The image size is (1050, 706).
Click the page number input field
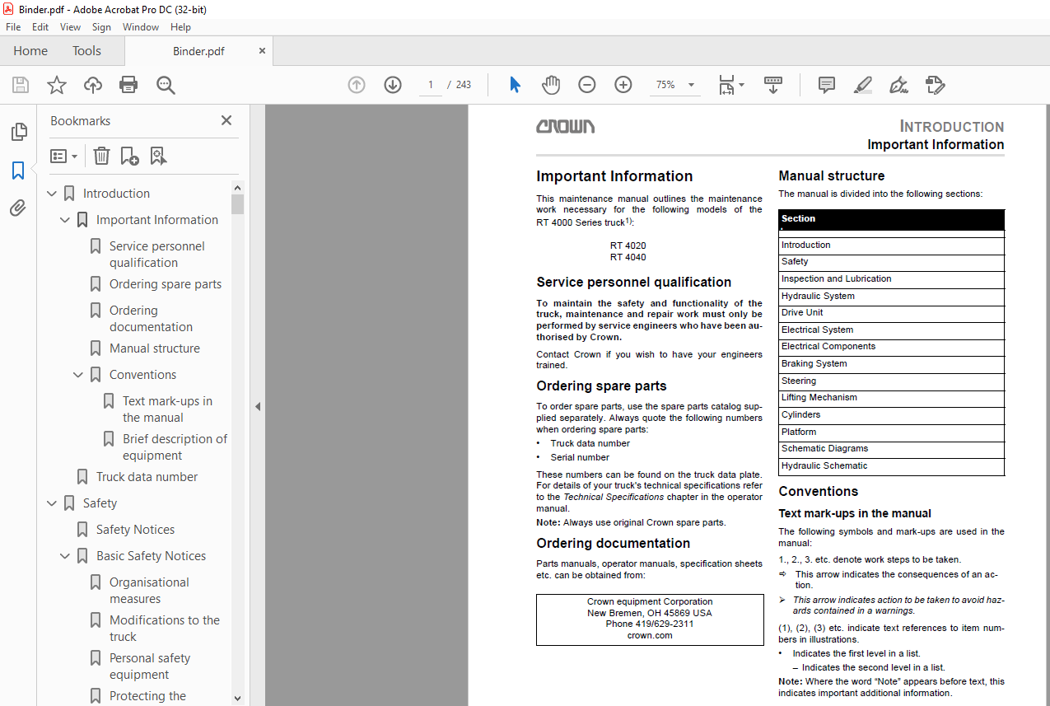(x=431, y=85)
